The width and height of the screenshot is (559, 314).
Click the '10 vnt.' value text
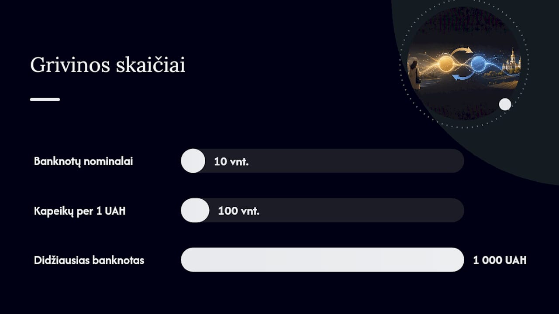pyautogui.click(x=231, y=162)
